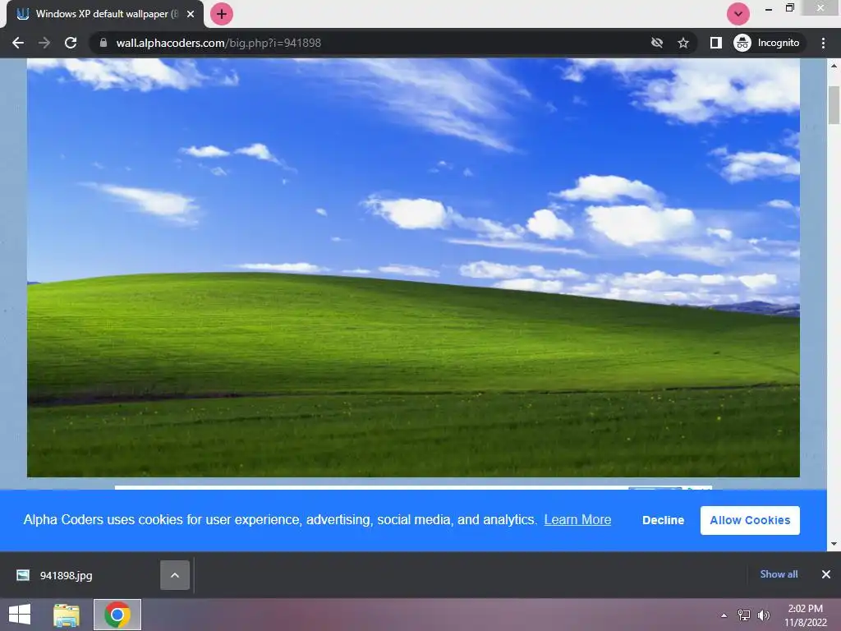Viewport: 841px width, 631px height.
Task: Minimize the Chrome window
Action: [769, 8]
